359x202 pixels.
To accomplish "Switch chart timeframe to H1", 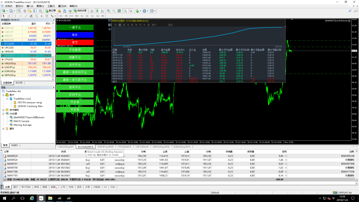I will 82,16.
